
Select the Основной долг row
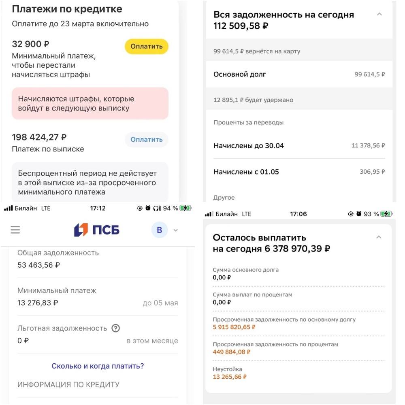(x=299, y=75)
